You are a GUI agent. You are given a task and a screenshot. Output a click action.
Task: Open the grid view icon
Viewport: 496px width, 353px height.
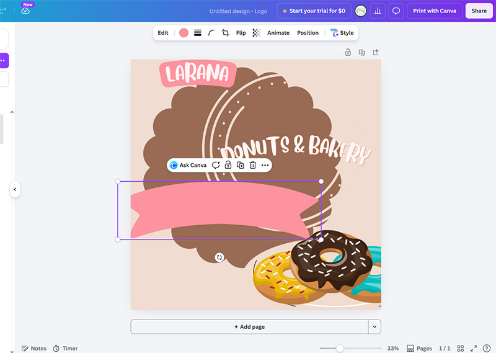click(460, 348)
